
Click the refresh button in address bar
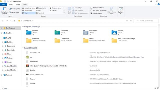coord(131,21)
